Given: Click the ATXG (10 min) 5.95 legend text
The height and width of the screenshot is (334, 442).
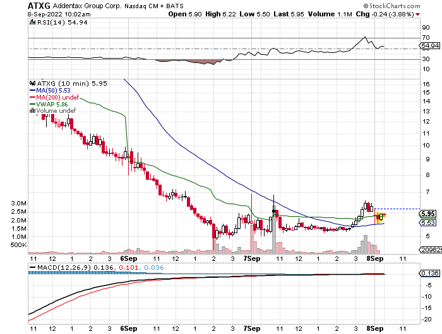Looking at the screenshot, I should pos(72,83).
